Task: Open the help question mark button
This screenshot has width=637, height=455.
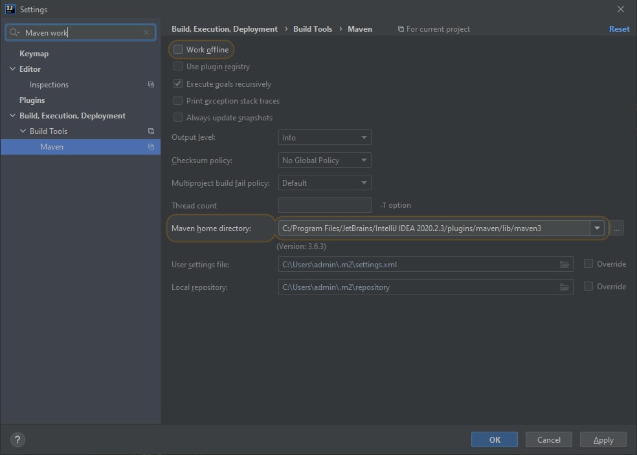Action: (x=17, y=439)
